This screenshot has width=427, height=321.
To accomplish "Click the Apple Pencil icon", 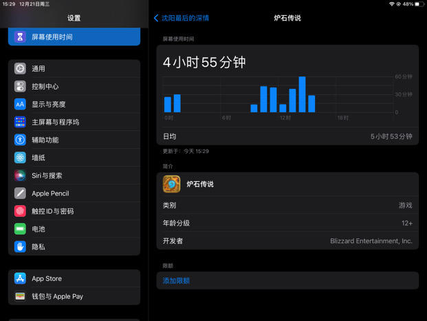I will pyautogui.click(x=20, y=193).
